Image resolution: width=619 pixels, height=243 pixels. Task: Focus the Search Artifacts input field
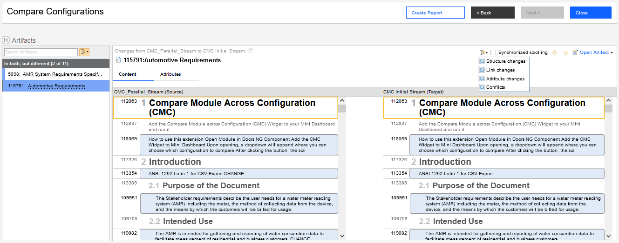tap(41, 52)
